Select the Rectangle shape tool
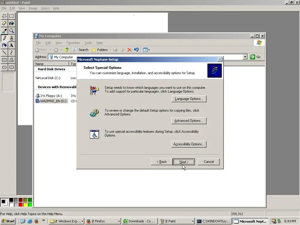 point(4,60)
